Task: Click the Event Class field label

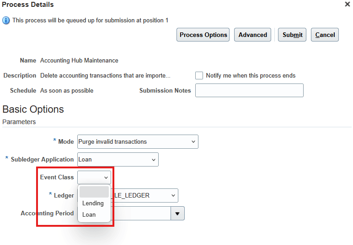Action: coord(57,177)
